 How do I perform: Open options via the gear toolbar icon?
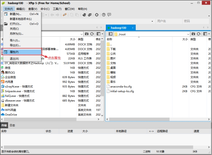[96, 15]
